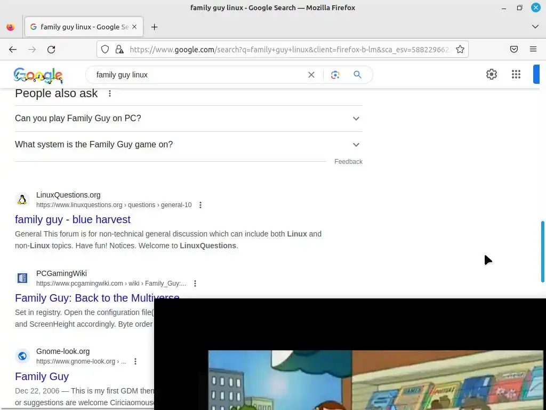This screenshot has height=410, width=546.
Task: Open a new tab
Action: click(154, 27)
